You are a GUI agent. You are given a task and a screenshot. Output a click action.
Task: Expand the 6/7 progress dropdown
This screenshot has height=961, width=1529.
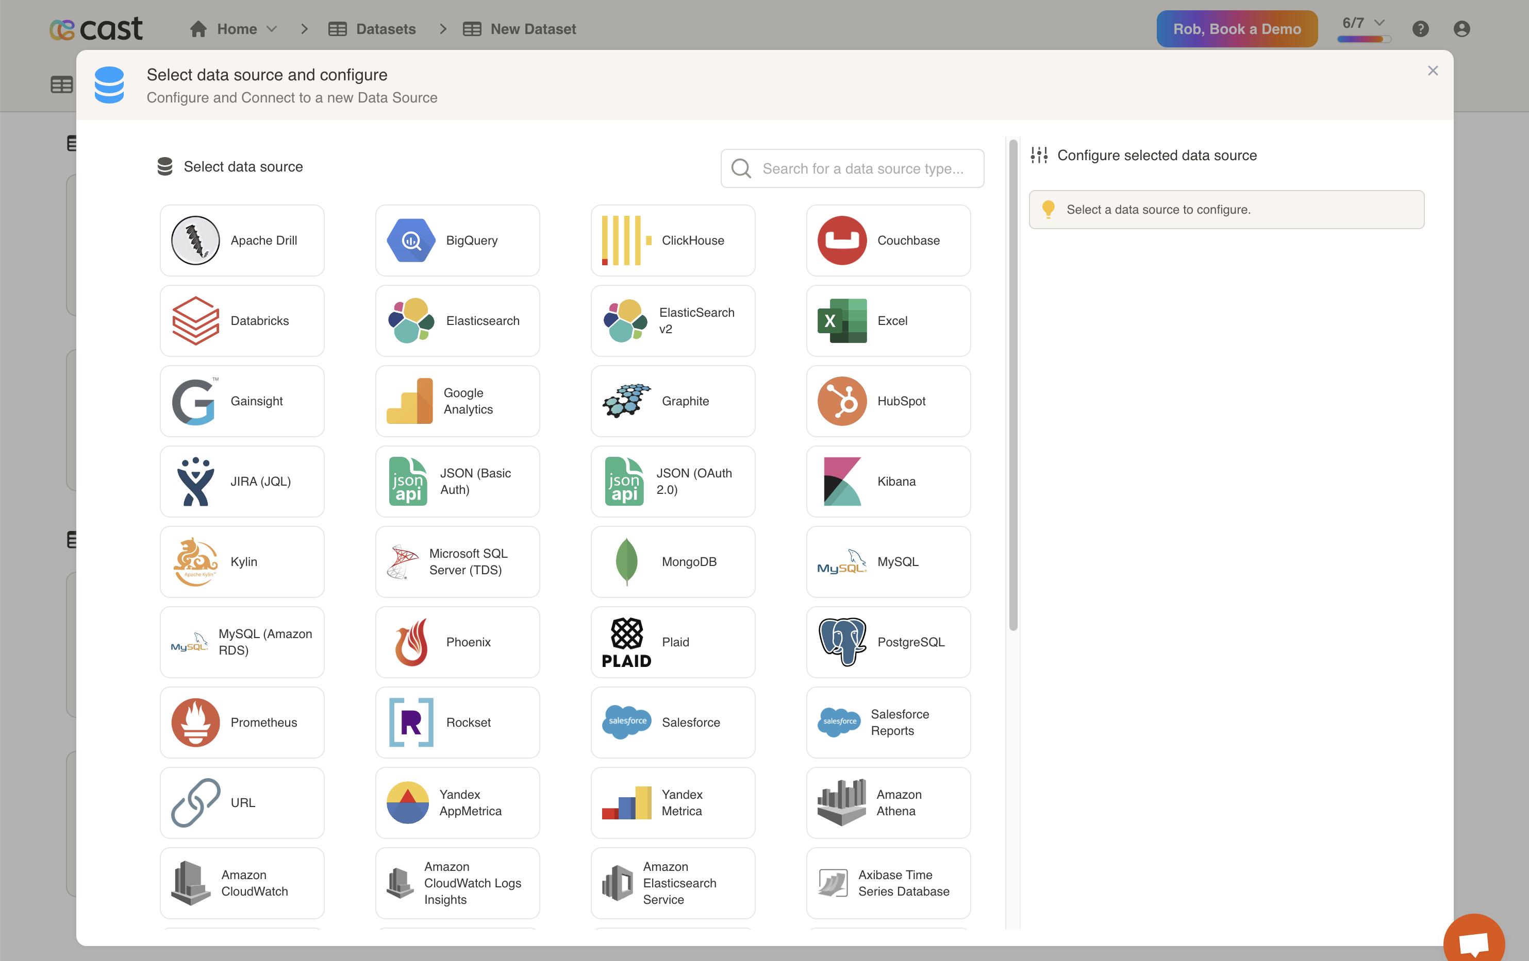coord(1364,23)
